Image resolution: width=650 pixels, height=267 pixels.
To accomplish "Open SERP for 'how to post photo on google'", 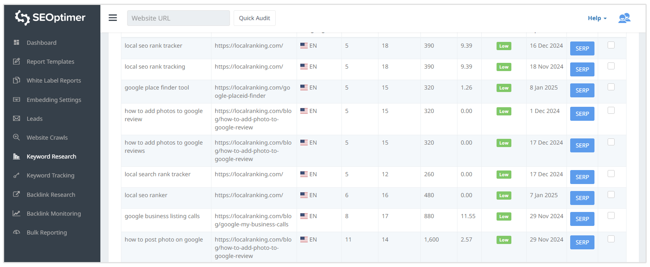I will click(582, 242).
